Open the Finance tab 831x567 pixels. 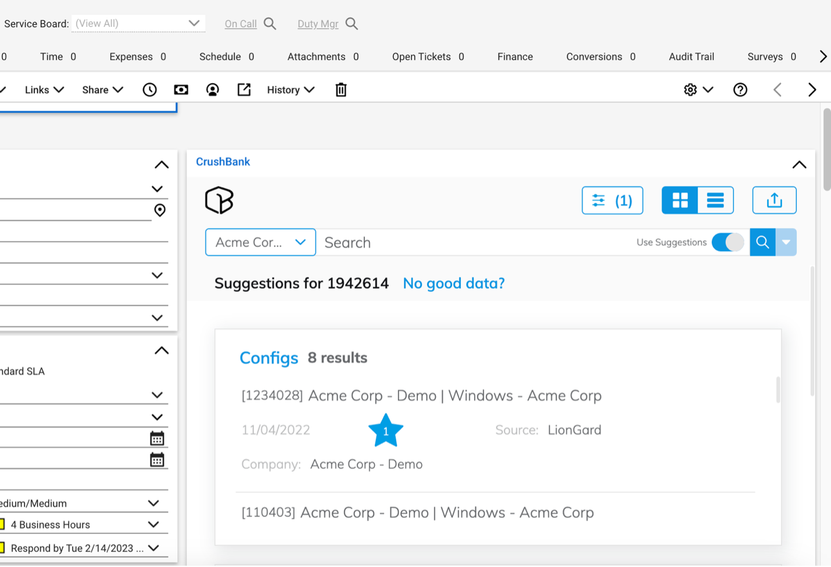tap(515, 56)
